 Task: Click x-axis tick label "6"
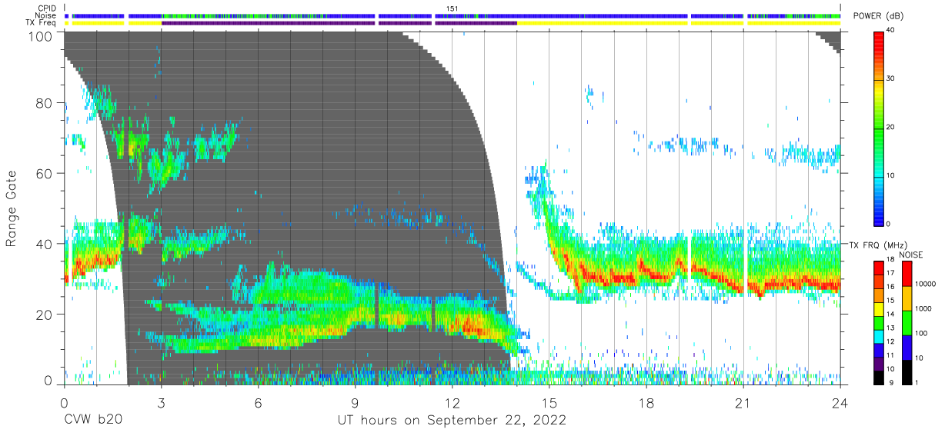coord(258,403)
